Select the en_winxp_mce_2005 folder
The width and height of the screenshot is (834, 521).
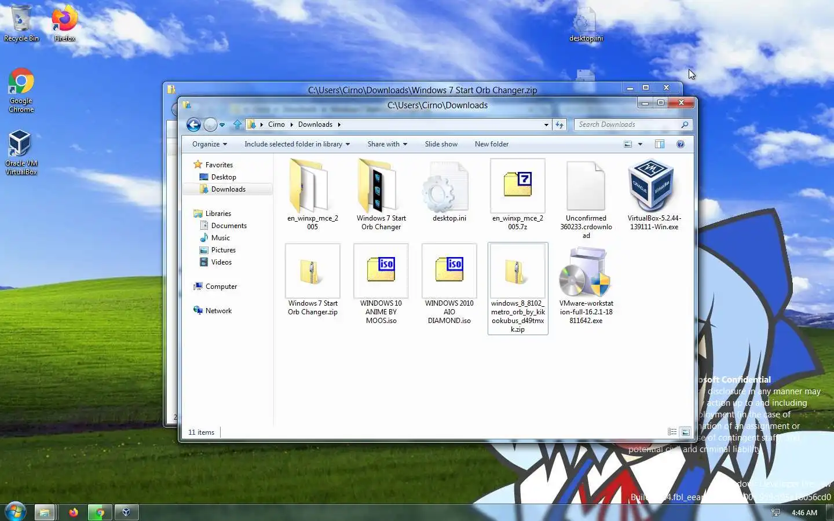(x=313, y=195)
